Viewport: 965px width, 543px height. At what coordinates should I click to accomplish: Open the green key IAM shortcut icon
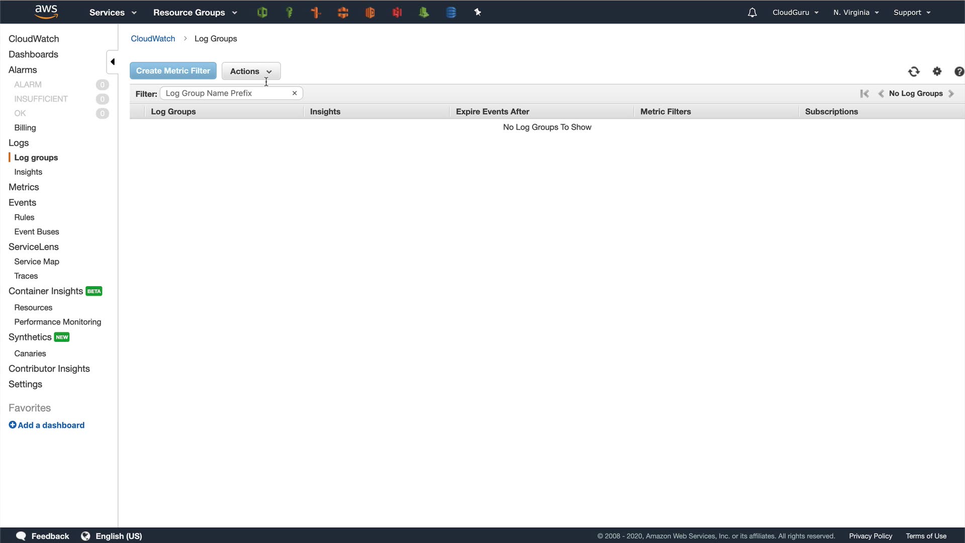point(289,13)
